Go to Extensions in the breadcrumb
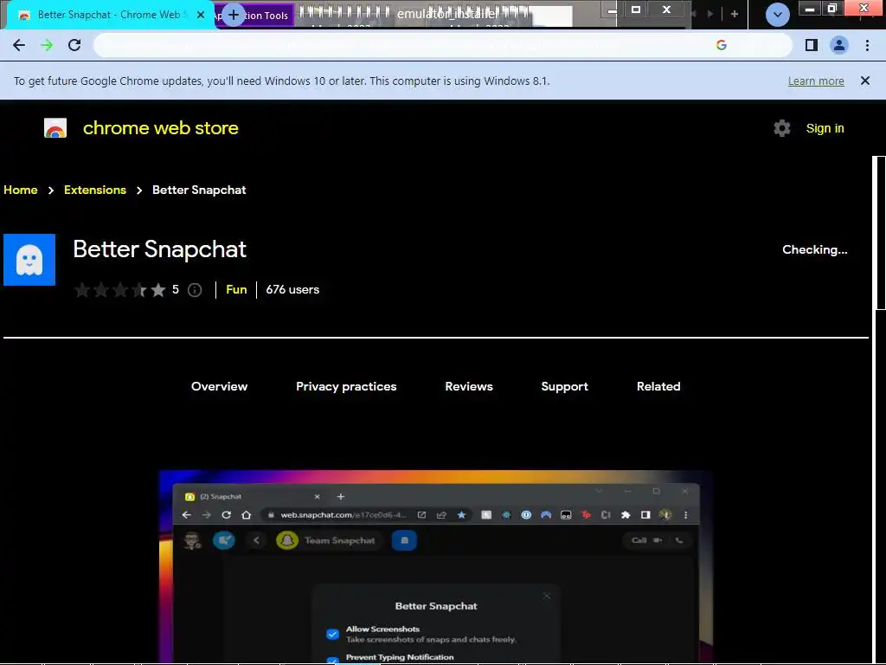Screen dimensions: 886x665 (x=95, y=190)
